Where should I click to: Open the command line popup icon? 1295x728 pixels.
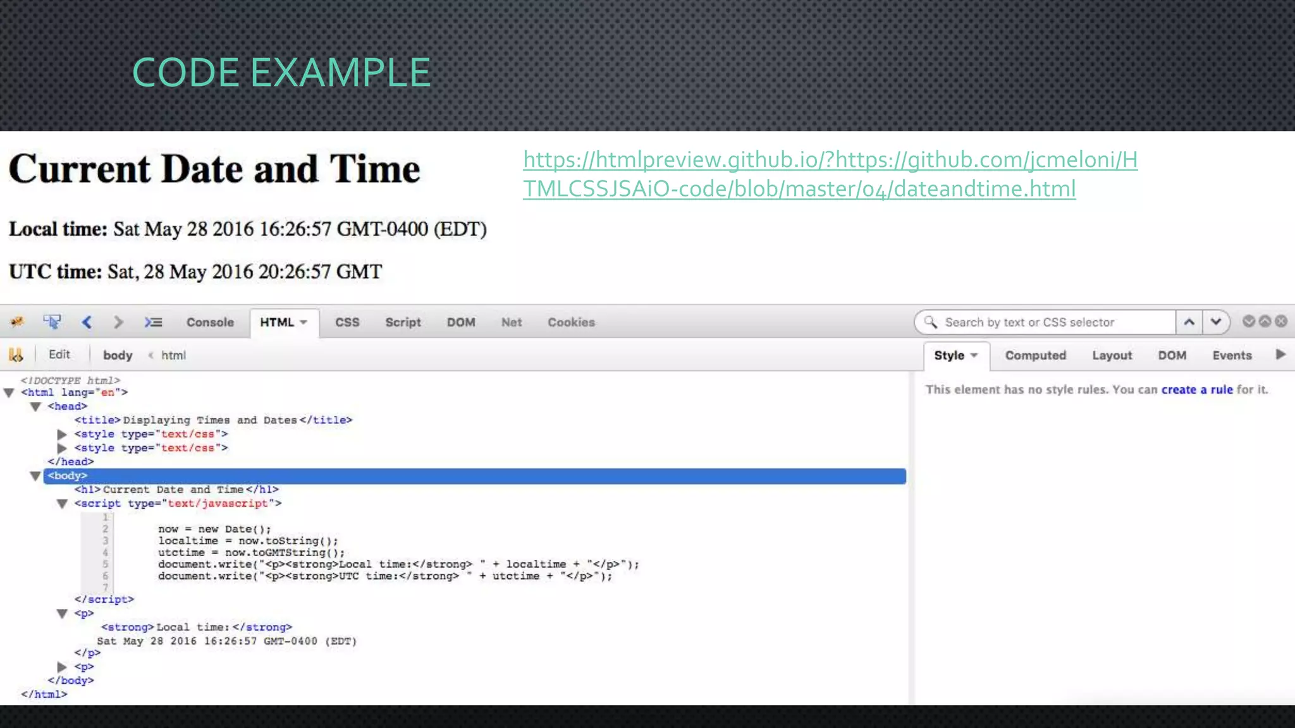pyautogui.click(x=153, y=322)
